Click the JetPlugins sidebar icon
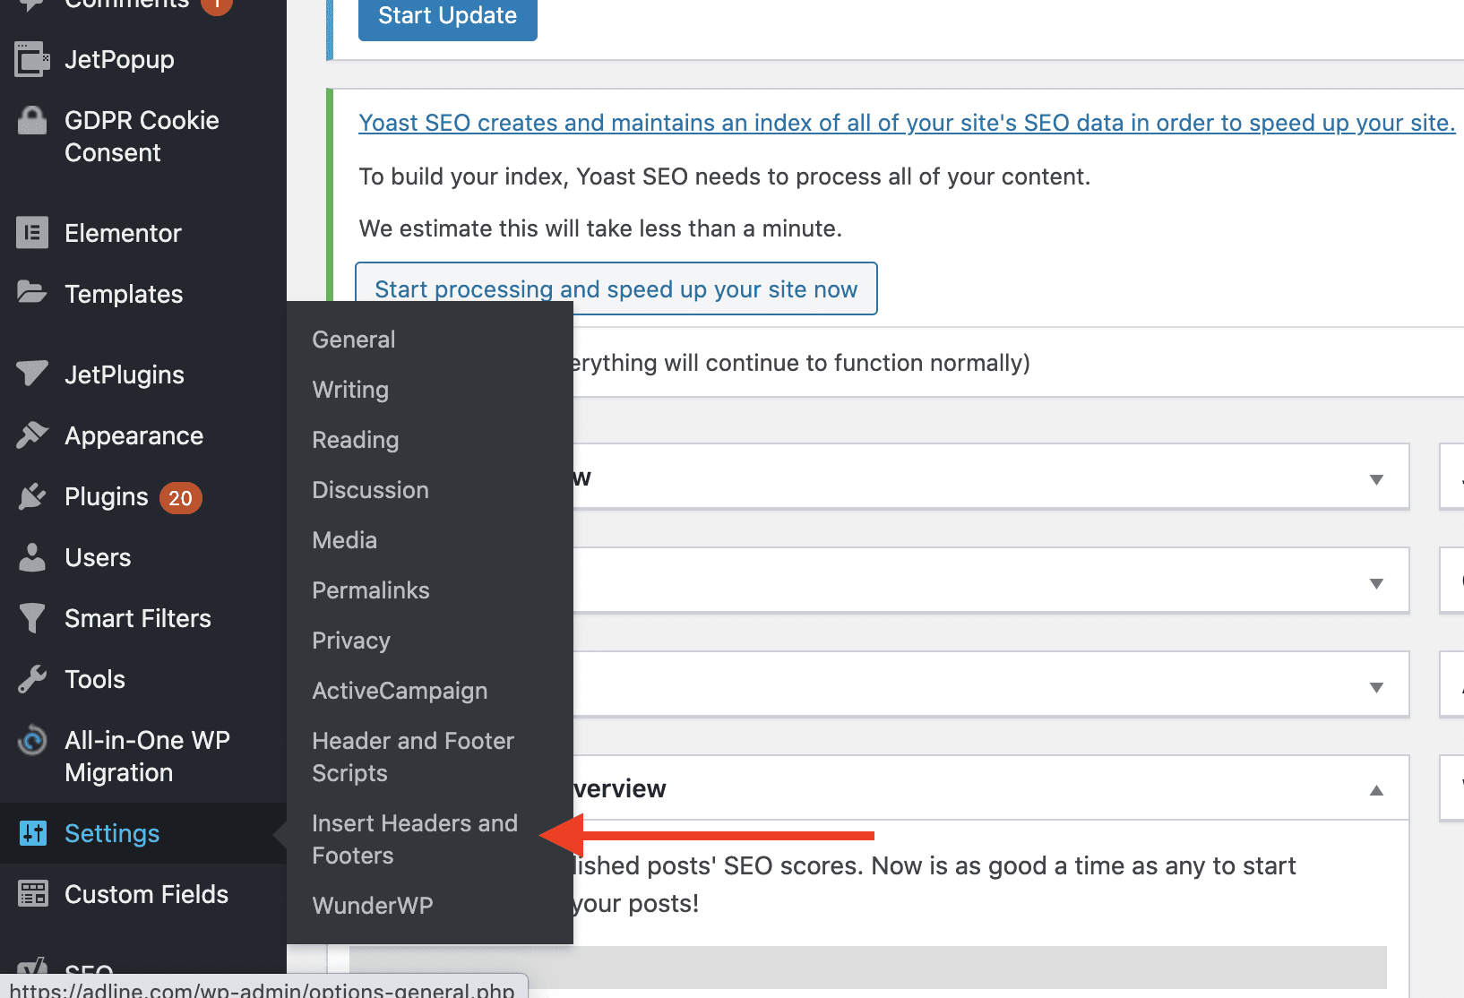This screenshot has height=998, width=1464. click(32, 373)
